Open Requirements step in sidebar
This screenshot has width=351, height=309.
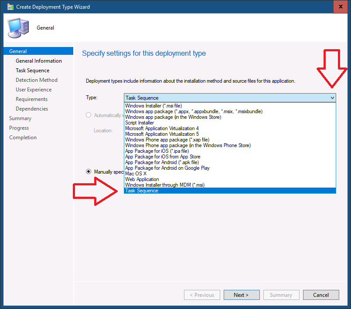tap(31, 99)
